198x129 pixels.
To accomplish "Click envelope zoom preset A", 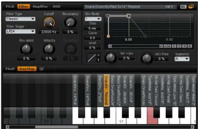I will click(190, 46).
